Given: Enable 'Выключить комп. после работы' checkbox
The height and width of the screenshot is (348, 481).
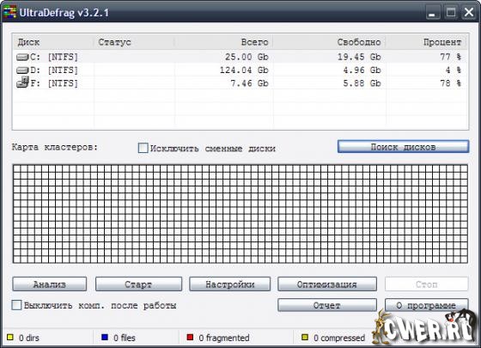Looking at the screenshot, I should click(x=16, y=305).
